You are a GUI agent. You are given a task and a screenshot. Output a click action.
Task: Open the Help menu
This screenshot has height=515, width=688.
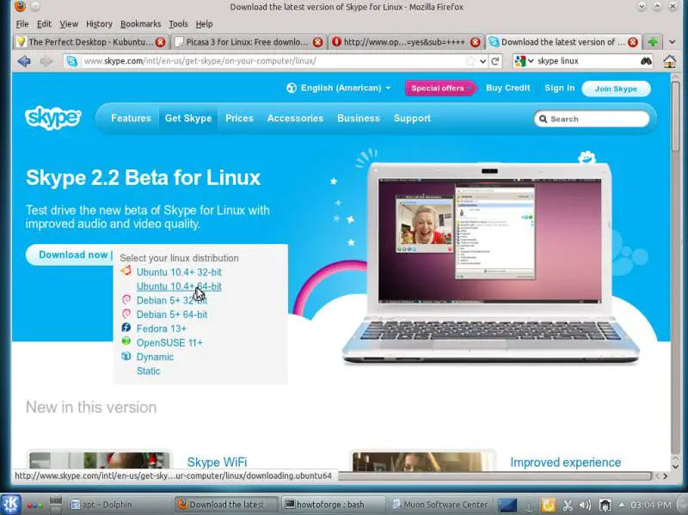point(204,24)
